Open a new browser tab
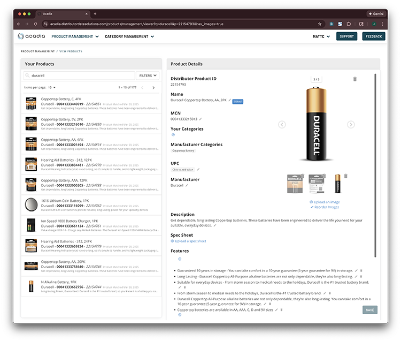 point(95,14)
